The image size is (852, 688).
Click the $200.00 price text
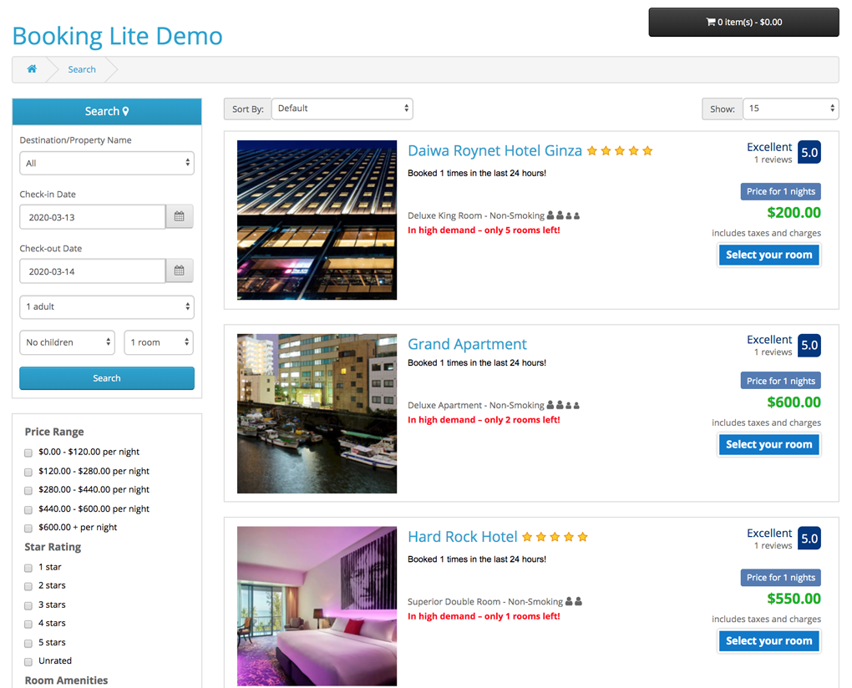click(794, 212)
